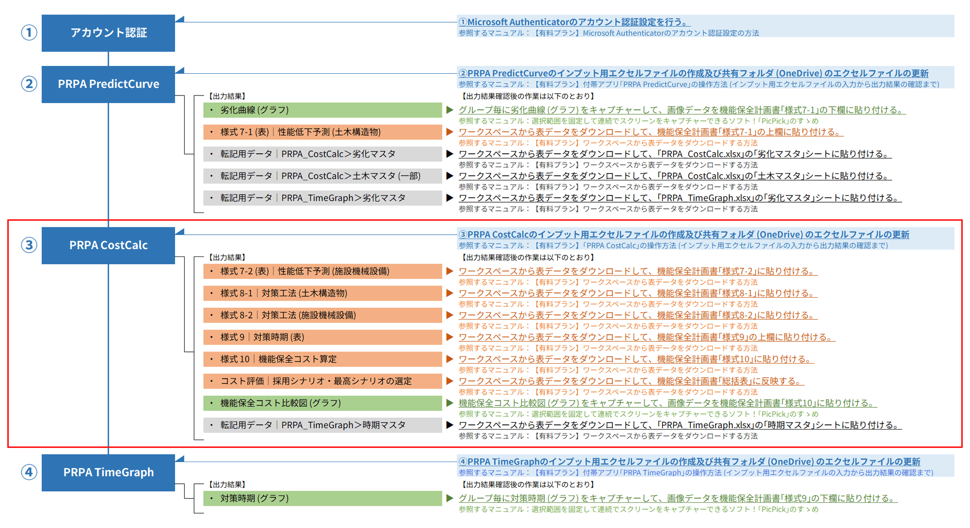Click the circled number 1 step icon
Image resolution: width=970 pixels, height=528 pixels.
(29, 32)
